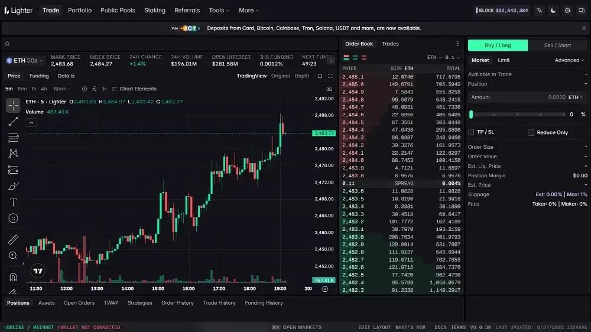
Task: Open the Trade History tab
Action: tap(219, 303)
